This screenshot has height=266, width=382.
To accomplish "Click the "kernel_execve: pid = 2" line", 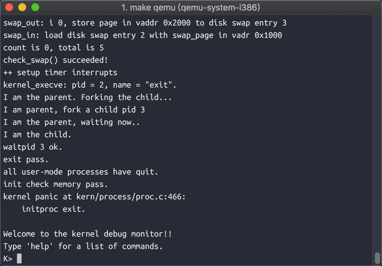I will pos(90,85).
